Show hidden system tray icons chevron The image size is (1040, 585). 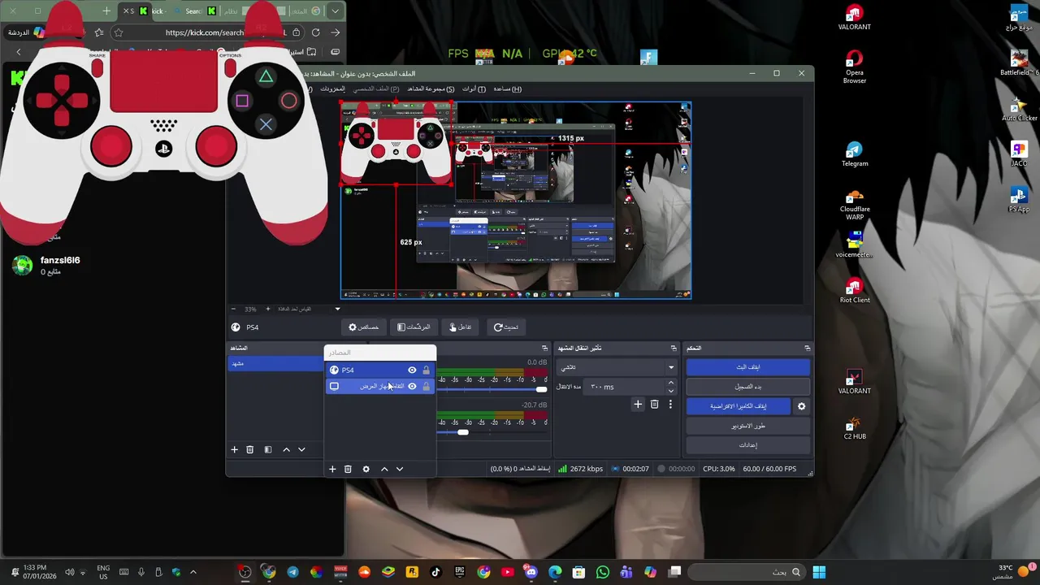(x=193, y=572)
